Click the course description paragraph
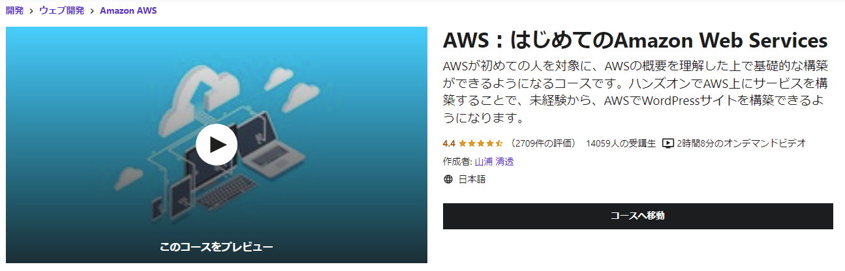The image size is (845, 271). 636,93
